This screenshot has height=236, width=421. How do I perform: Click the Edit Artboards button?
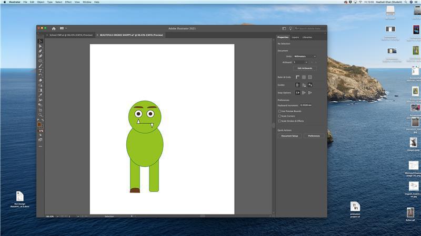305,68
